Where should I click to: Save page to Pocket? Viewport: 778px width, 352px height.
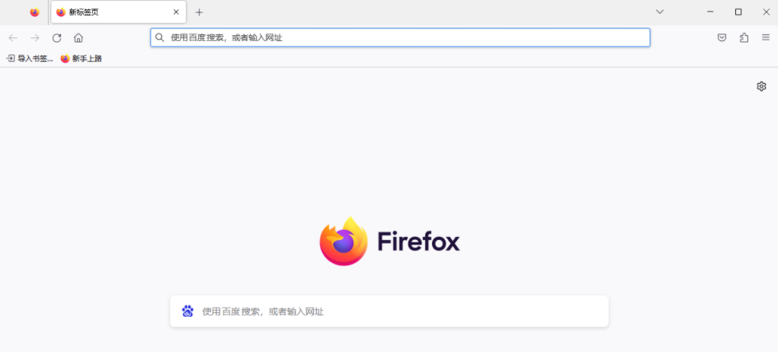(722, 37)
